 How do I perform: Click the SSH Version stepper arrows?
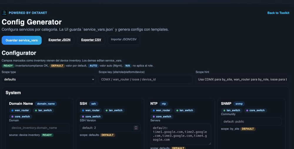[136, 128]
